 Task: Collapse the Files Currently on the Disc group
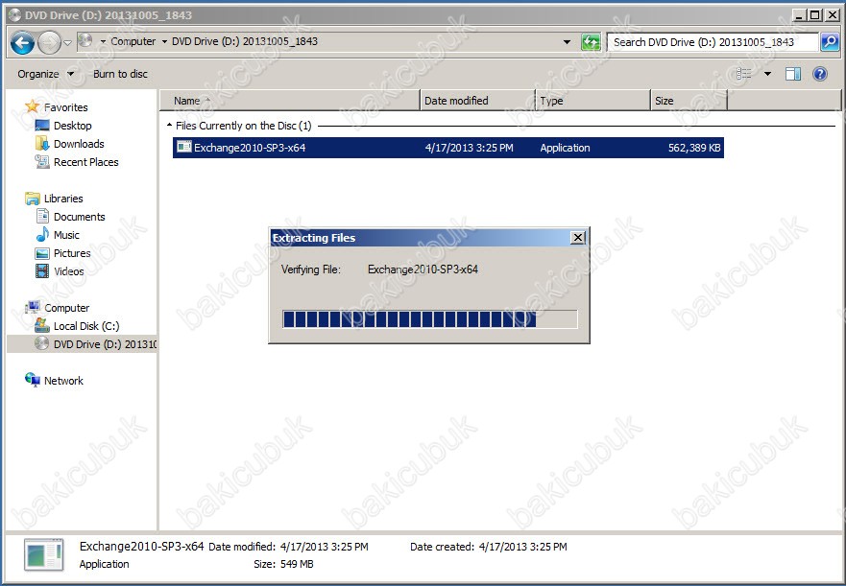(x=169, y=126)
